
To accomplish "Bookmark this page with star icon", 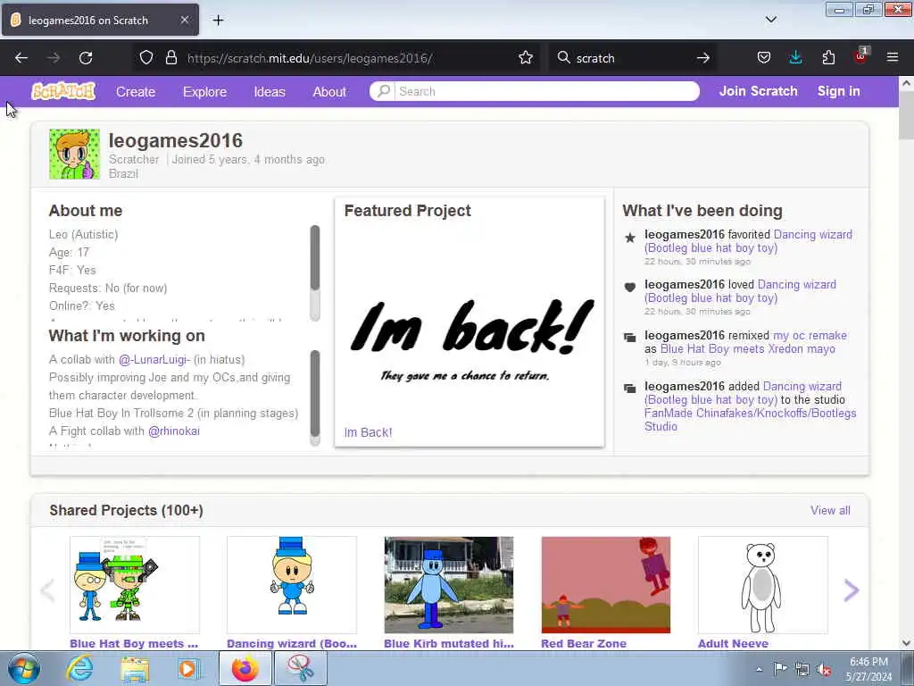I will (525, 58).
